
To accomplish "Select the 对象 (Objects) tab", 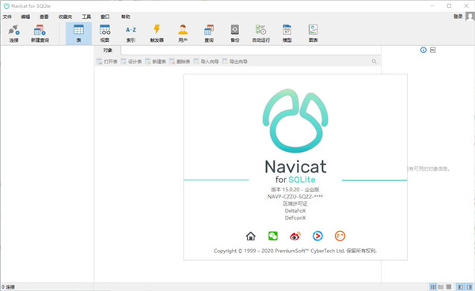I will point(108,51).
